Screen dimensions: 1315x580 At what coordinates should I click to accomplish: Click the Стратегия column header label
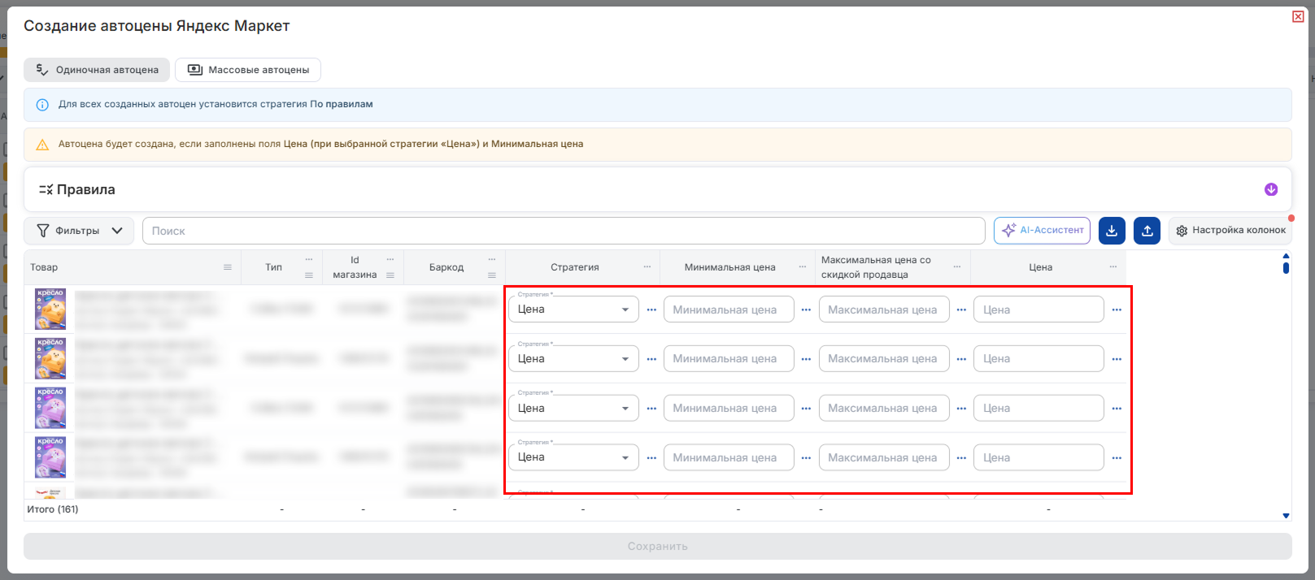(x=575, y=267)
